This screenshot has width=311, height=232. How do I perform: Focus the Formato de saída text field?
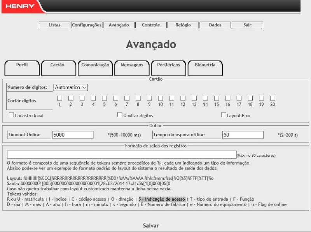tap(122, 154)
